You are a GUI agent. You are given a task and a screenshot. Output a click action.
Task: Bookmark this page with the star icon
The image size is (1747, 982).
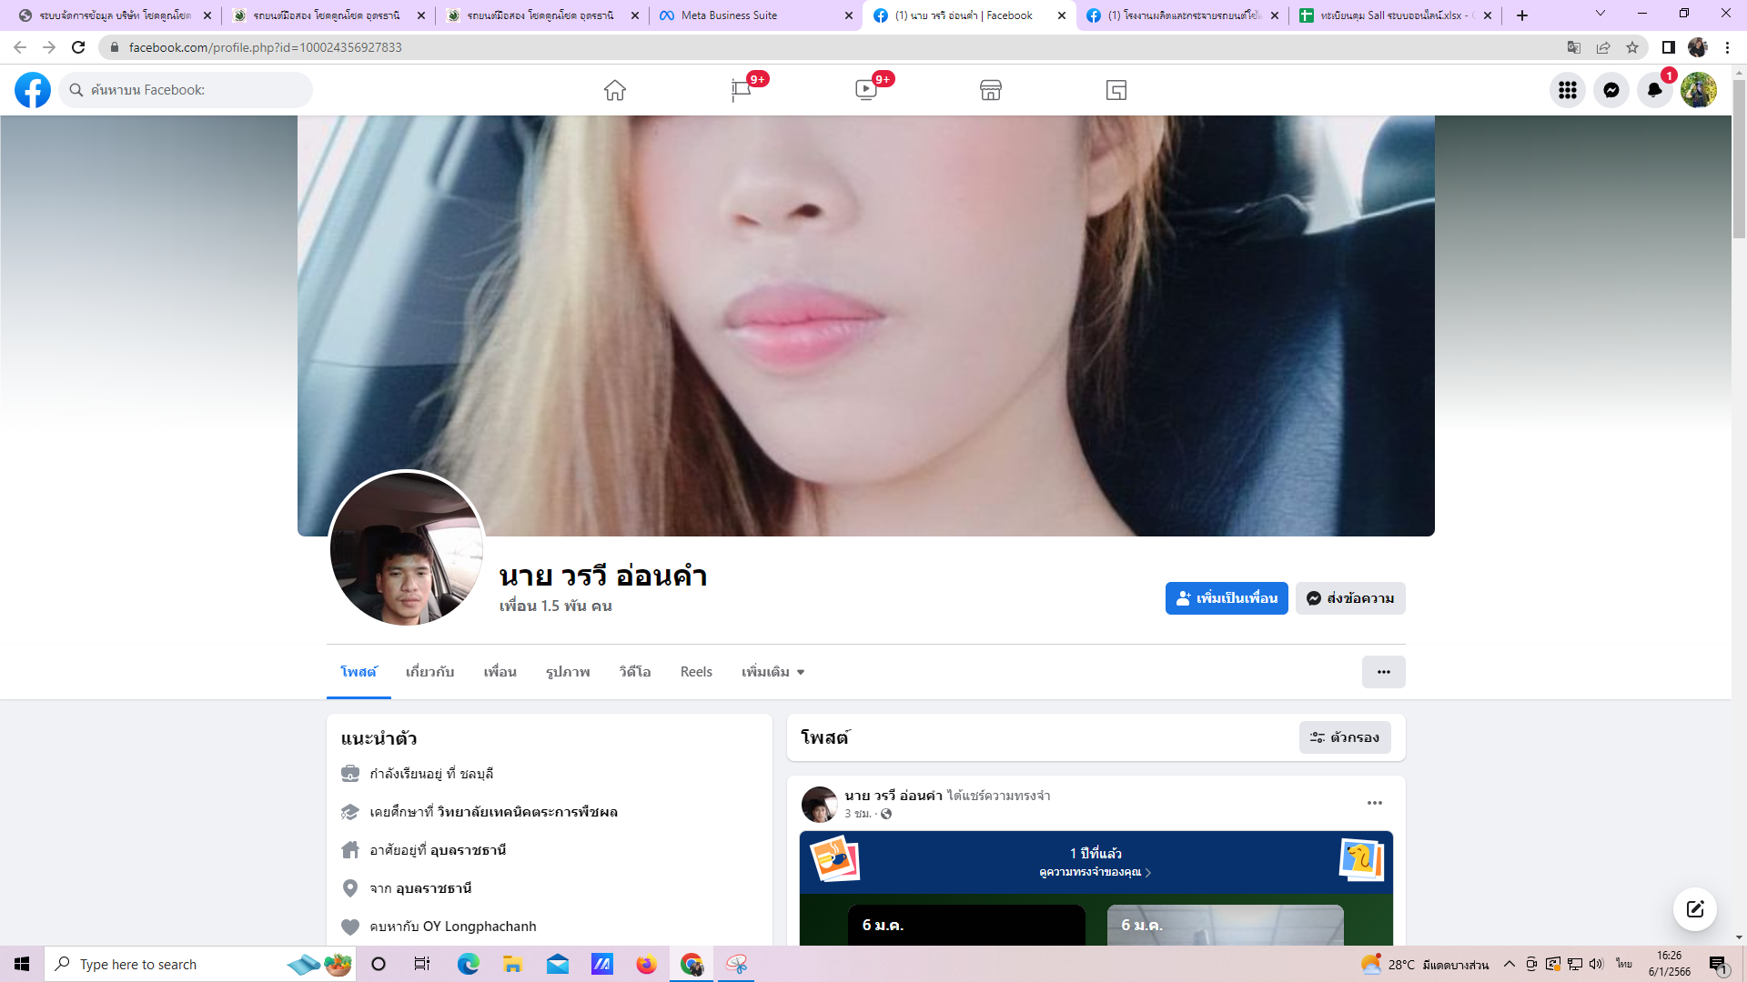(x=1632, y=47)
